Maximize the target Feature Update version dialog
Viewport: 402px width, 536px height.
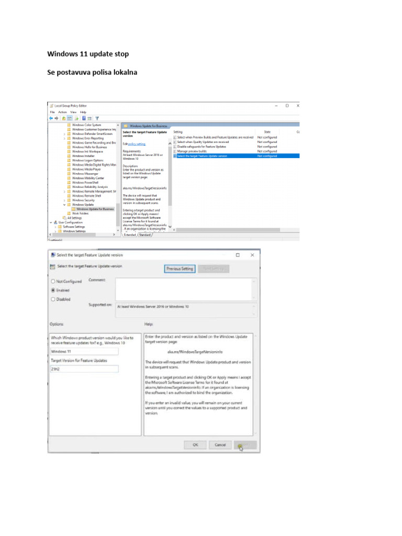point(238,255)
